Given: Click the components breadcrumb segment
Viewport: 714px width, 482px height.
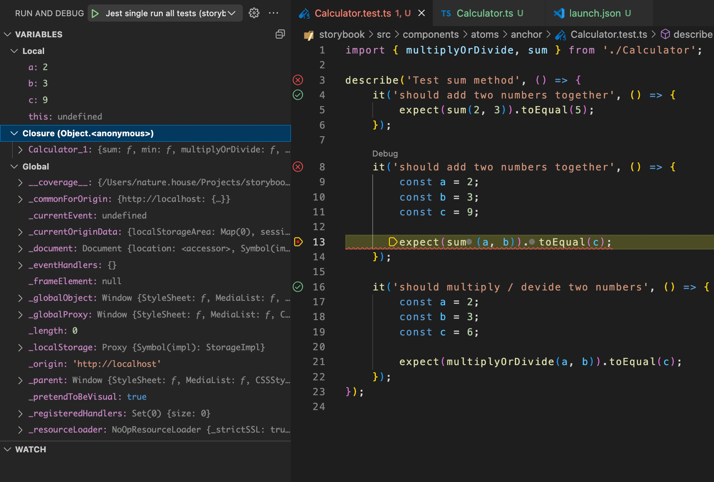Looking at the screenshot, I should pyautogui.click(x=430, y=34).
